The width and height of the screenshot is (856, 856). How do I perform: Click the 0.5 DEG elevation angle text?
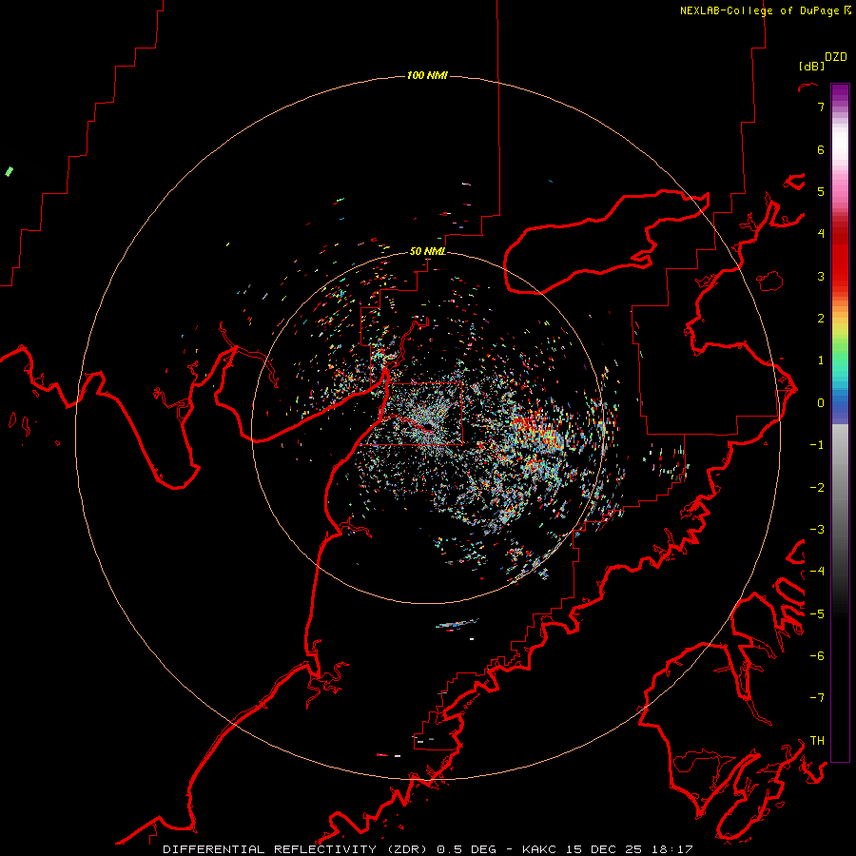pos(466,849)
